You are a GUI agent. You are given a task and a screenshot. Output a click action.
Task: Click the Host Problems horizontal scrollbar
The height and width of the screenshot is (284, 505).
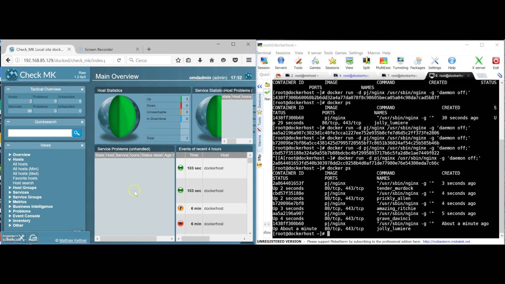point(237,141)
